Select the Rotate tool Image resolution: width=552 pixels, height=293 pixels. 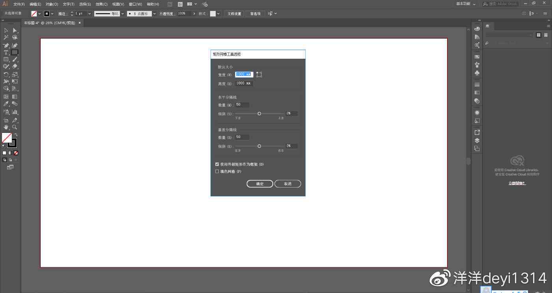(6, 75)
